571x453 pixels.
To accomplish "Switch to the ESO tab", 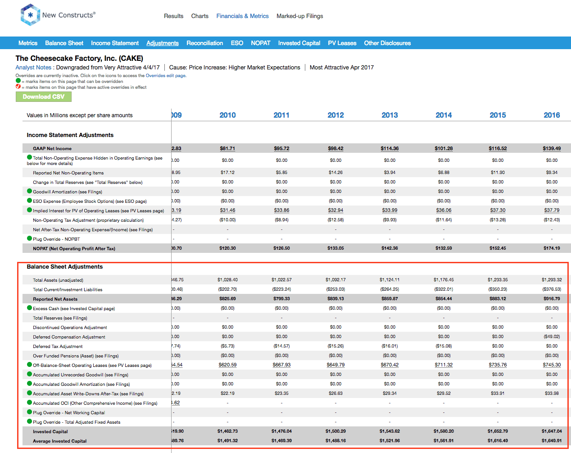I will pyautogui.click(x=237, y=43).
